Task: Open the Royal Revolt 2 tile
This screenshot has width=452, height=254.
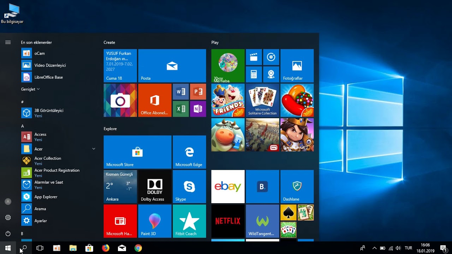Action: click(x=297, y=135)
